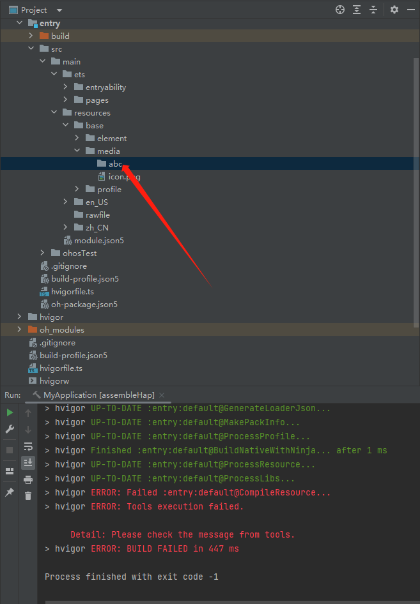Expand the build folder

point(31,36)
